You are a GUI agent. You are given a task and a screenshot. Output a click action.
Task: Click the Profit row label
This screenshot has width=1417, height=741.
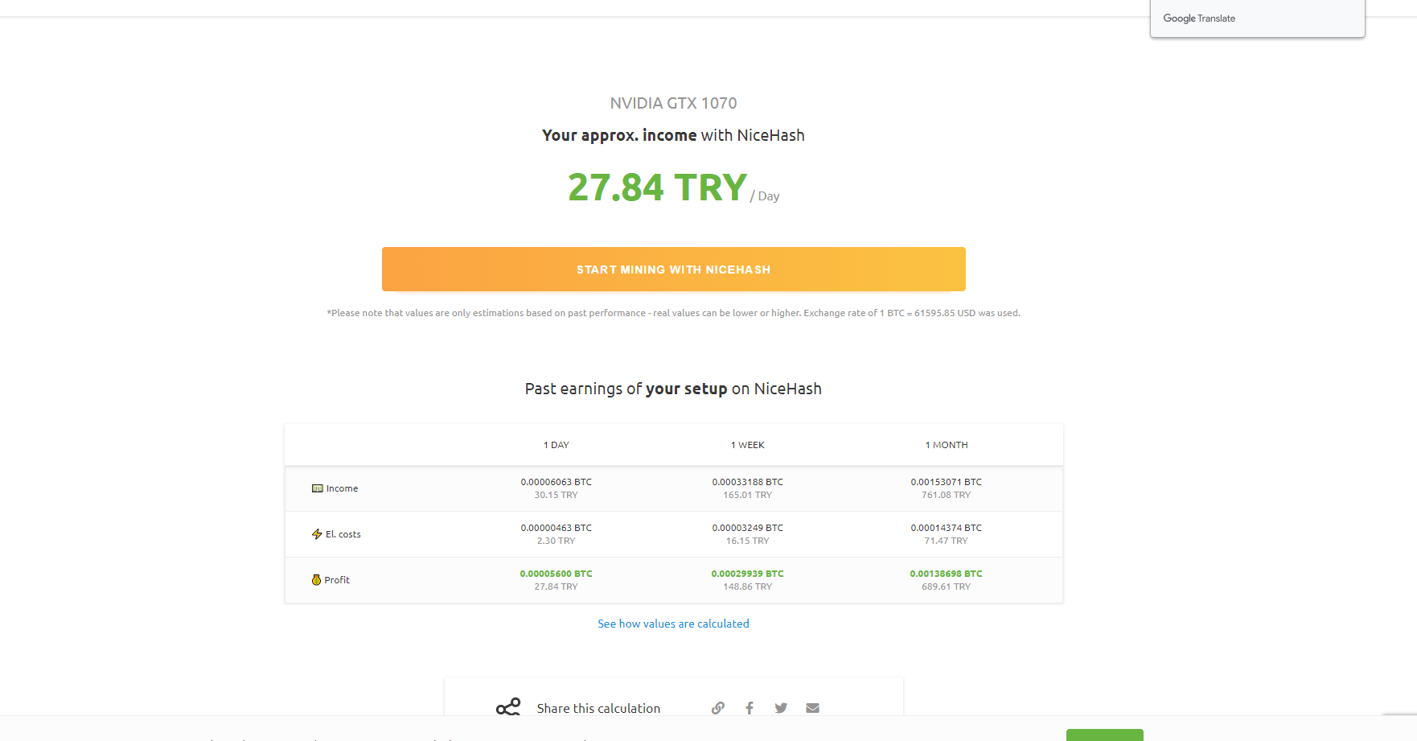[x=337, y=580]
